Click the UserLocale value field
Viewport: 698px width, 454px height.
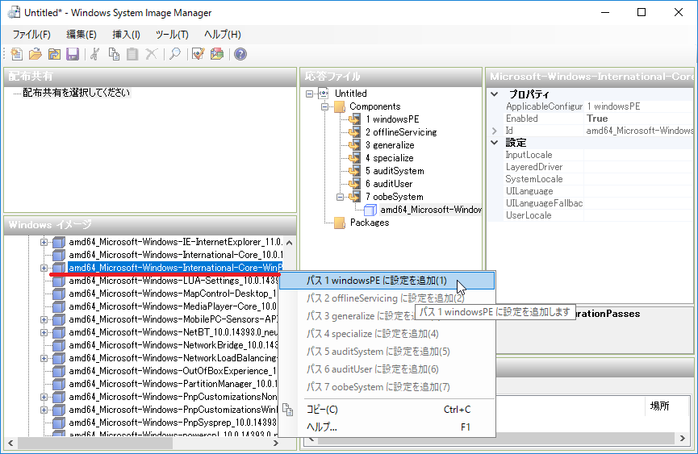[640, 215]
